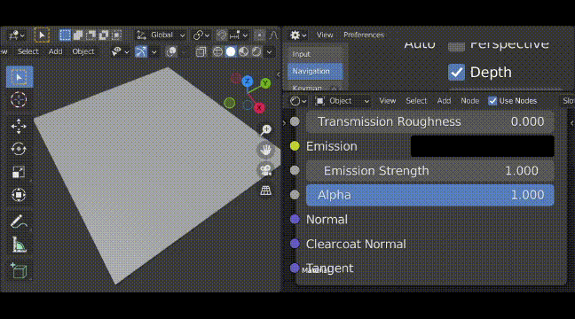Screen dimensions: 575x319
Task: Click the Z axis on the navigation gizmo
Action: [248, 81]
